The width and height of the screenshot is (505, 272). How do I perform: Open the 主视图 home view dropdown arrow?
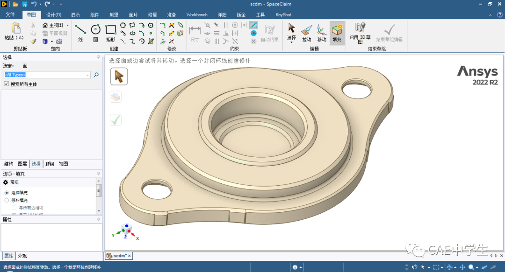(68, 25)
